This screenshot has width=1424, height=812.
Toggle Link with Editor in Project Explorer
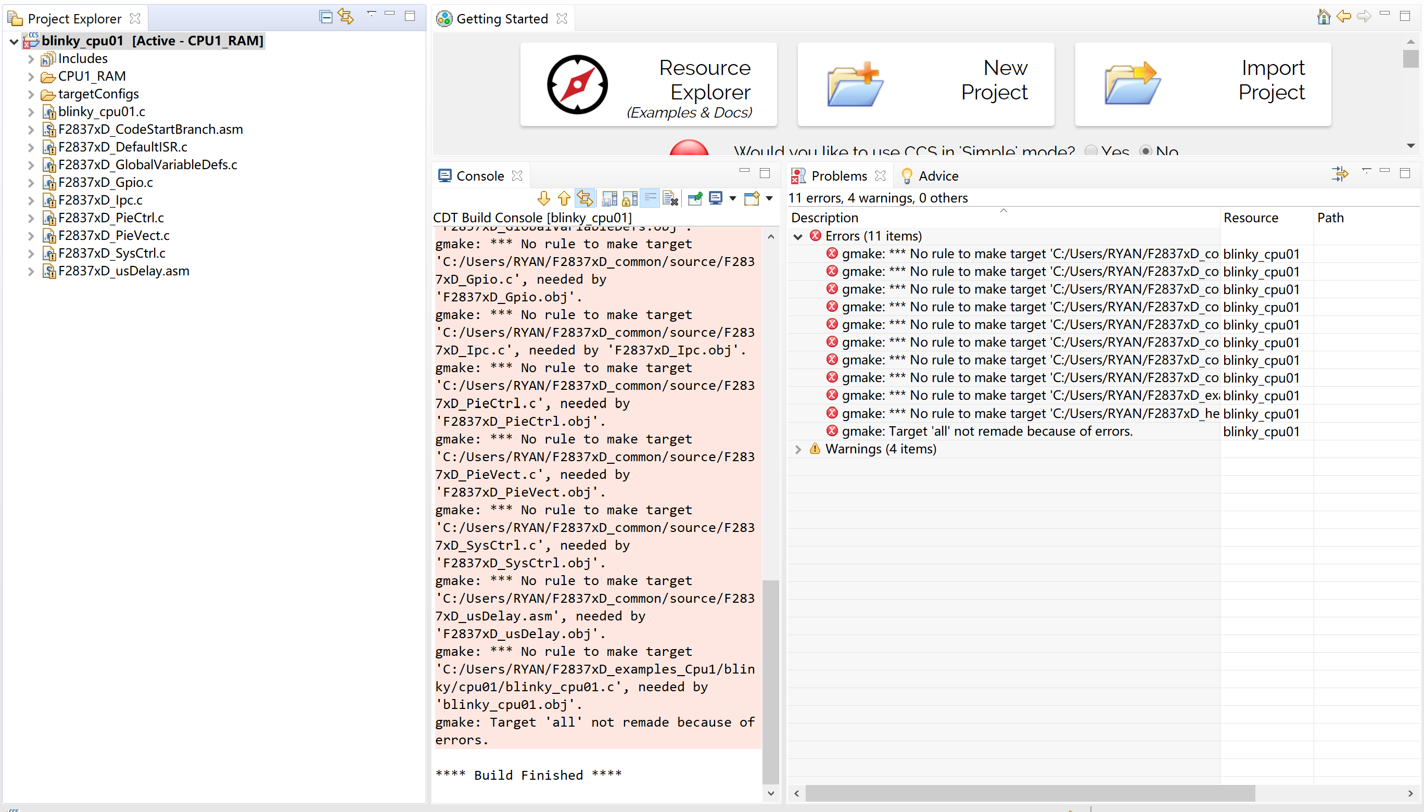tap(346, 17)
